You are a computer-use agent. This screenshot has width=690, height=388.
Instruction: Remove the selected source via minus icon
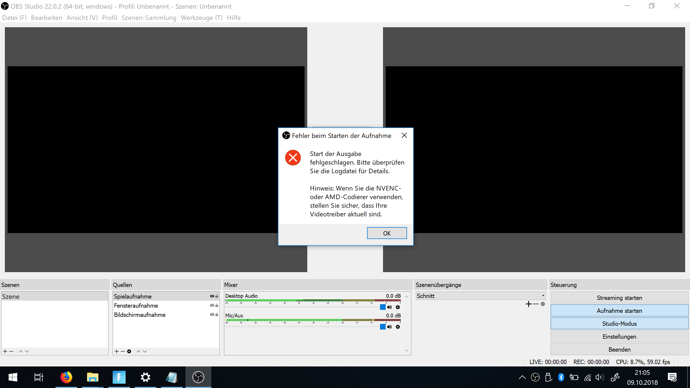(x=123, y=351)
